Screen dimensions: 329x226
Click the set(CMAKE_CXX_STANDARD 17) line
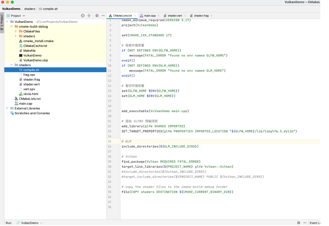point(147,35)
